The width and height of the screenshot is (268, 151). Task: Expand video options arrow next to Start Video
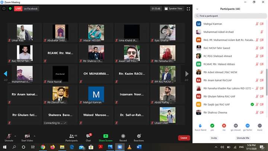tap(35, 136)
